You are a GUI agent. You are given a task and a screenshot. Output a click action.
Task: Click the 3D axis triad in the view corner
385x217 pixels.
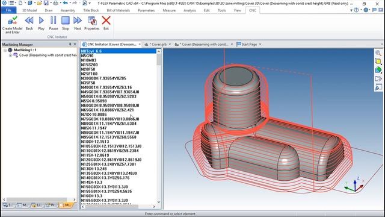[354, 186]
